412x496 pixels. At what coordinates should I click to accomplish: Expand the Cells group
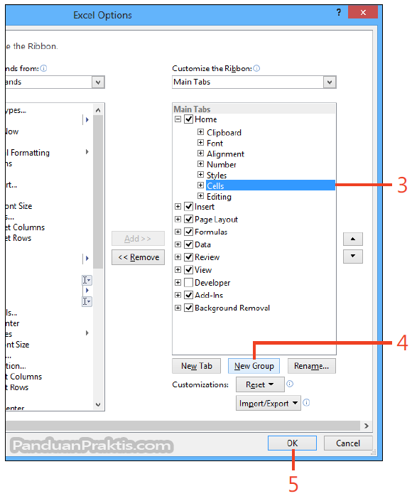point(200,185)
